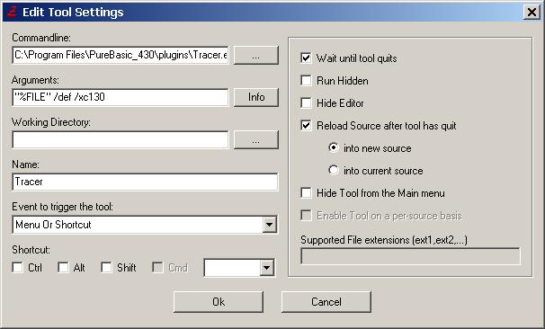Enable the Alt shortcut modifier
545x329 pixels.
[63, 268]
